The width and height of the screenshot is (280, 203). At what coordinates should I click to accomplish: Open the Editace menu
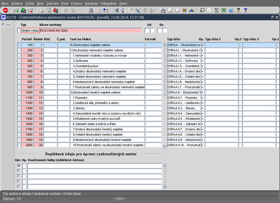(x=17, y=3)
